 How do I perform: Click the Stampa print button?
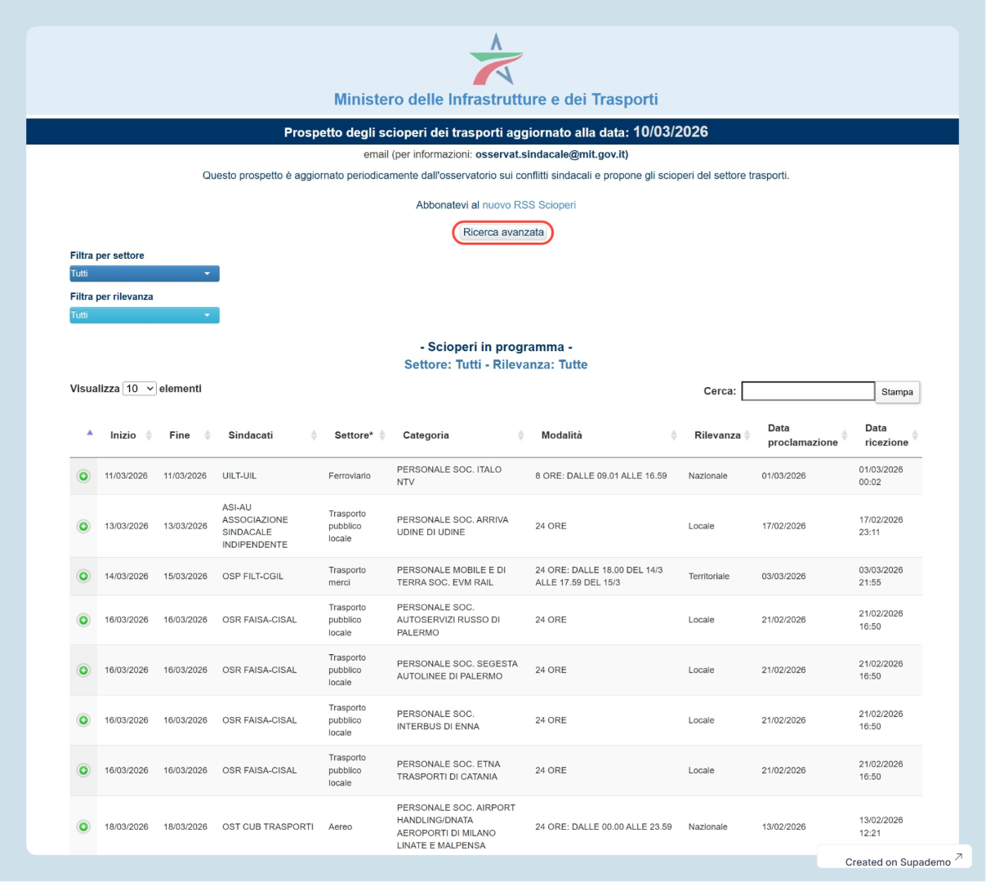[897, 392]
